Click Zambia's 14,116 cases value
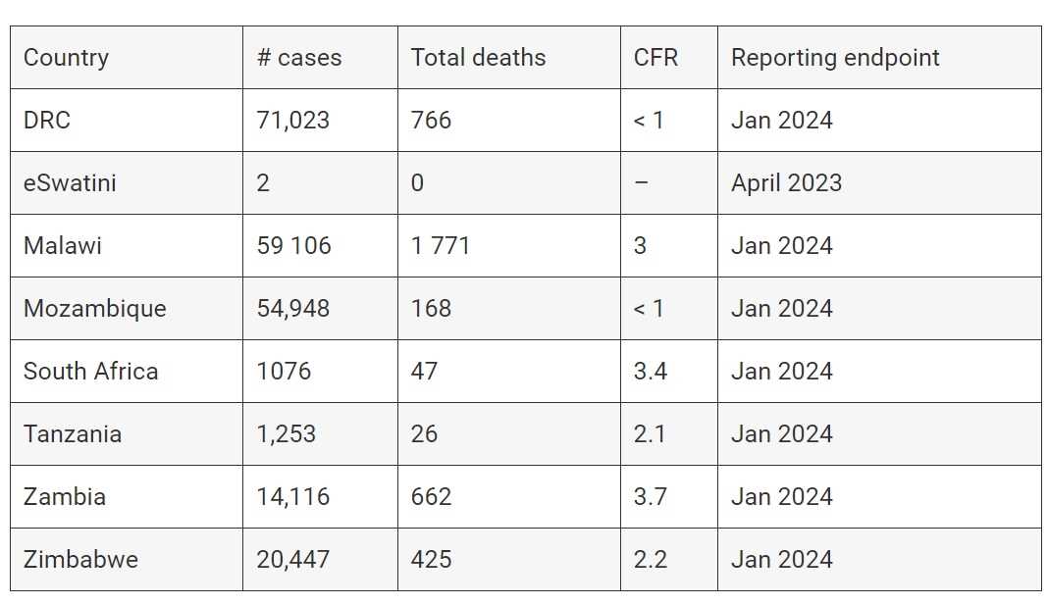1048x605 pixels. [292, 497]
